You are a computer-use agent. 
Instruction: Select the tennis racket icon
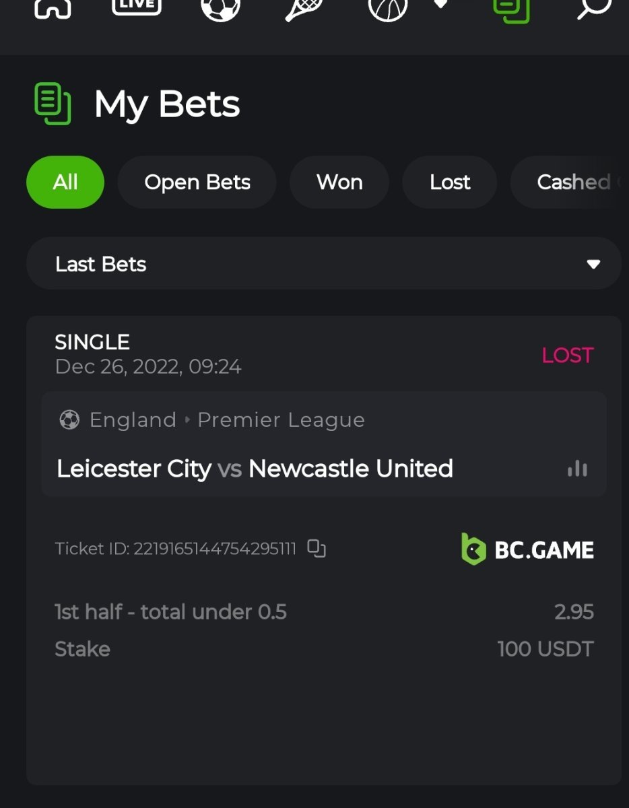[304, 8]
